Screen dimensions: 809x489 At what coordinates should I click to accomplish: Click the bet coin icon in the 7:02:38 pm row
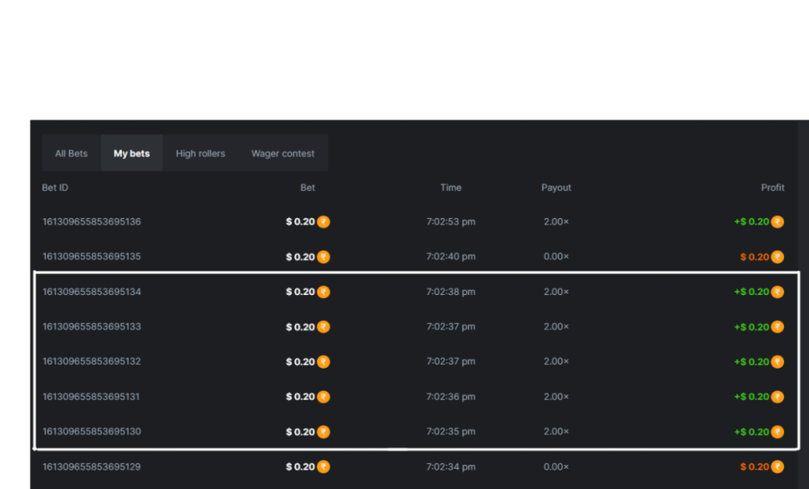click(x=324, y=292)
